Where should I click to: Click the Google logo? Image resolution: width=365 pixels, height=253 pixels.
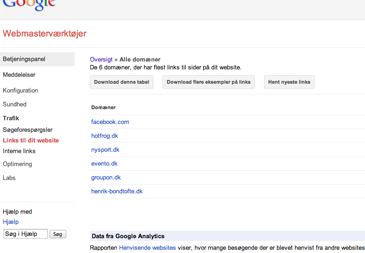click(x=29, y=5)
